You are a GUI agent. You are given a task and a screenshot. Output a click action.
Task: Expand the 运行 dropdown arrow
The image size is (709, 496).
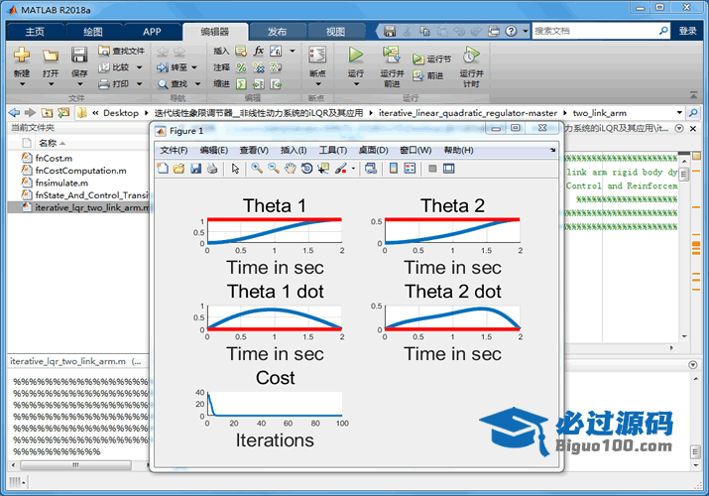pyautogui.click(x=356, y=84)
